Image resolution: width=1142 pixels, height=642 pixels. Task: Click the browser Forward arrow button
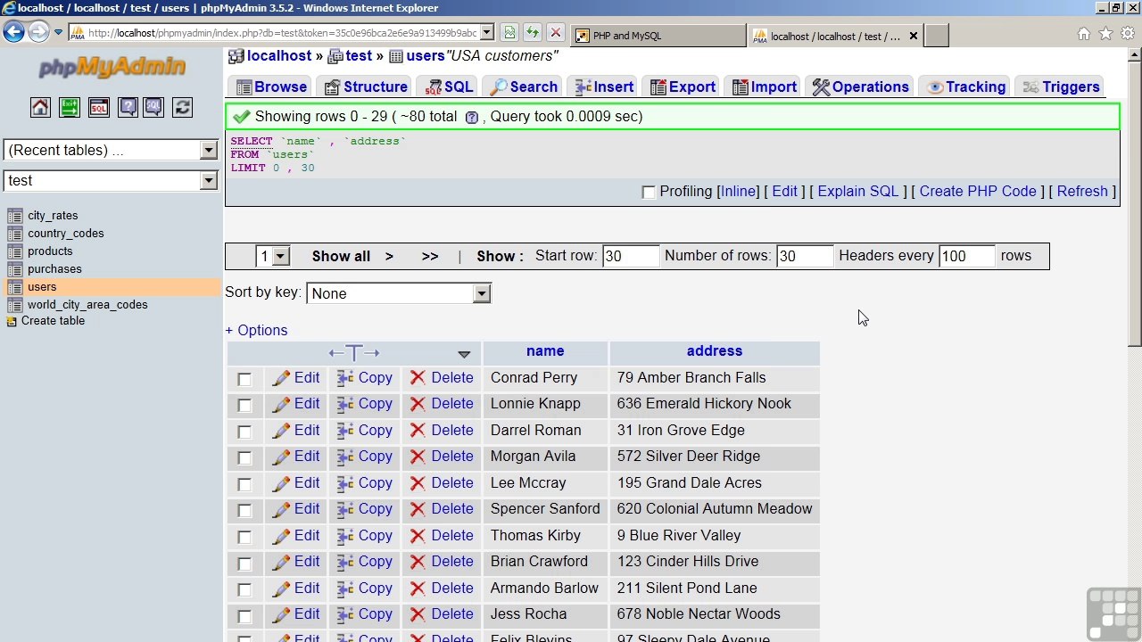pyautogui.click(x=37, y=33)
